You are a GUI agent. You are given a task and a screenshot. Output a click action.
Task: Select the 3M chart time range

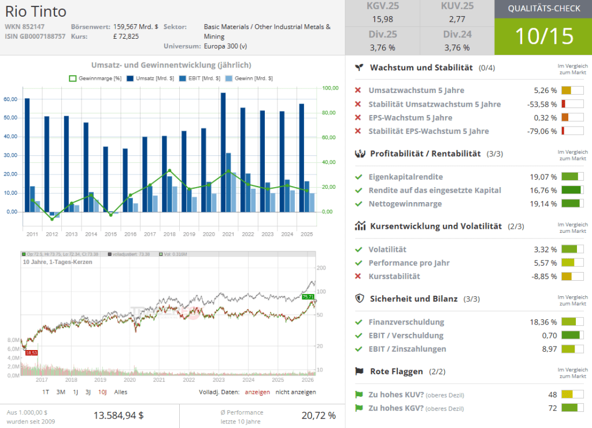tap(61, 392)
